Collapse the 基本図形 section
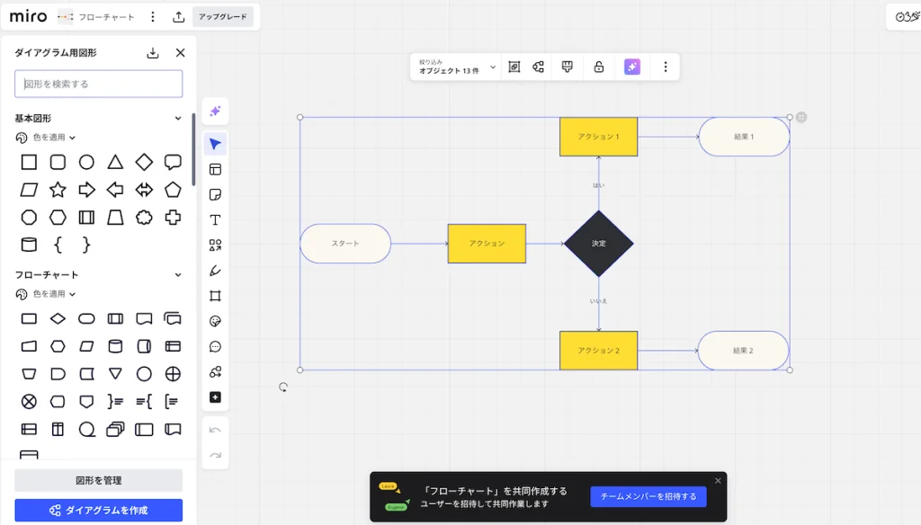 (178, 118)
